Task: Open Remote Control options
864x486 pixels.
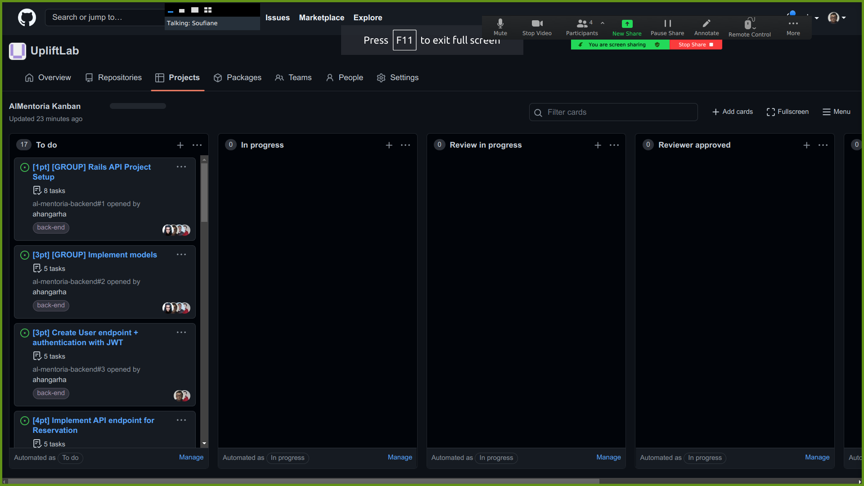Action: tap(749, 27)
